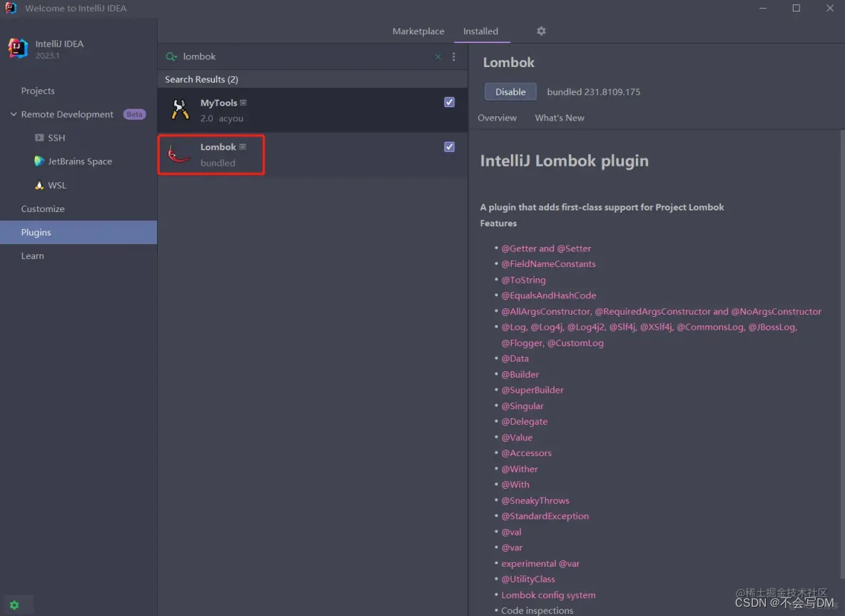Click the title bar IntelliJ app icon
The height and width of the screenshot is (616, 845).
pyautogui.click(x=11, y=8)
